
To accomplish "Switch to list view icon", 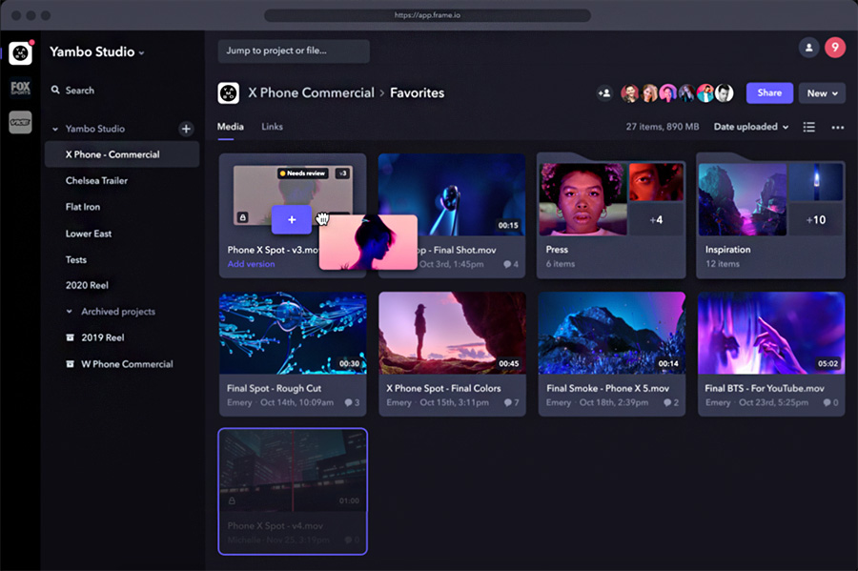I will coord(808,127).
